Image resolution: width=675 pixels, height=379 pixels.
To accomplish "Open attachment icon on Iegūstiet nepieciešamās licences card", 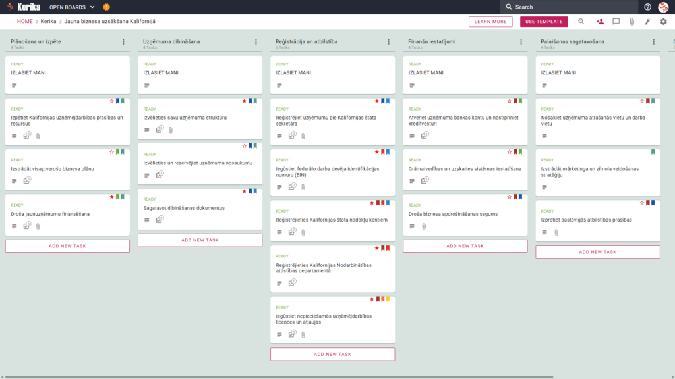I will (x=303, y=335).
